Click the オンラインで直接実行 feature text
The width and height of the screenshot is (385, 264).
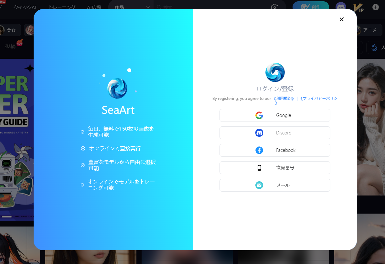(115, 148)
